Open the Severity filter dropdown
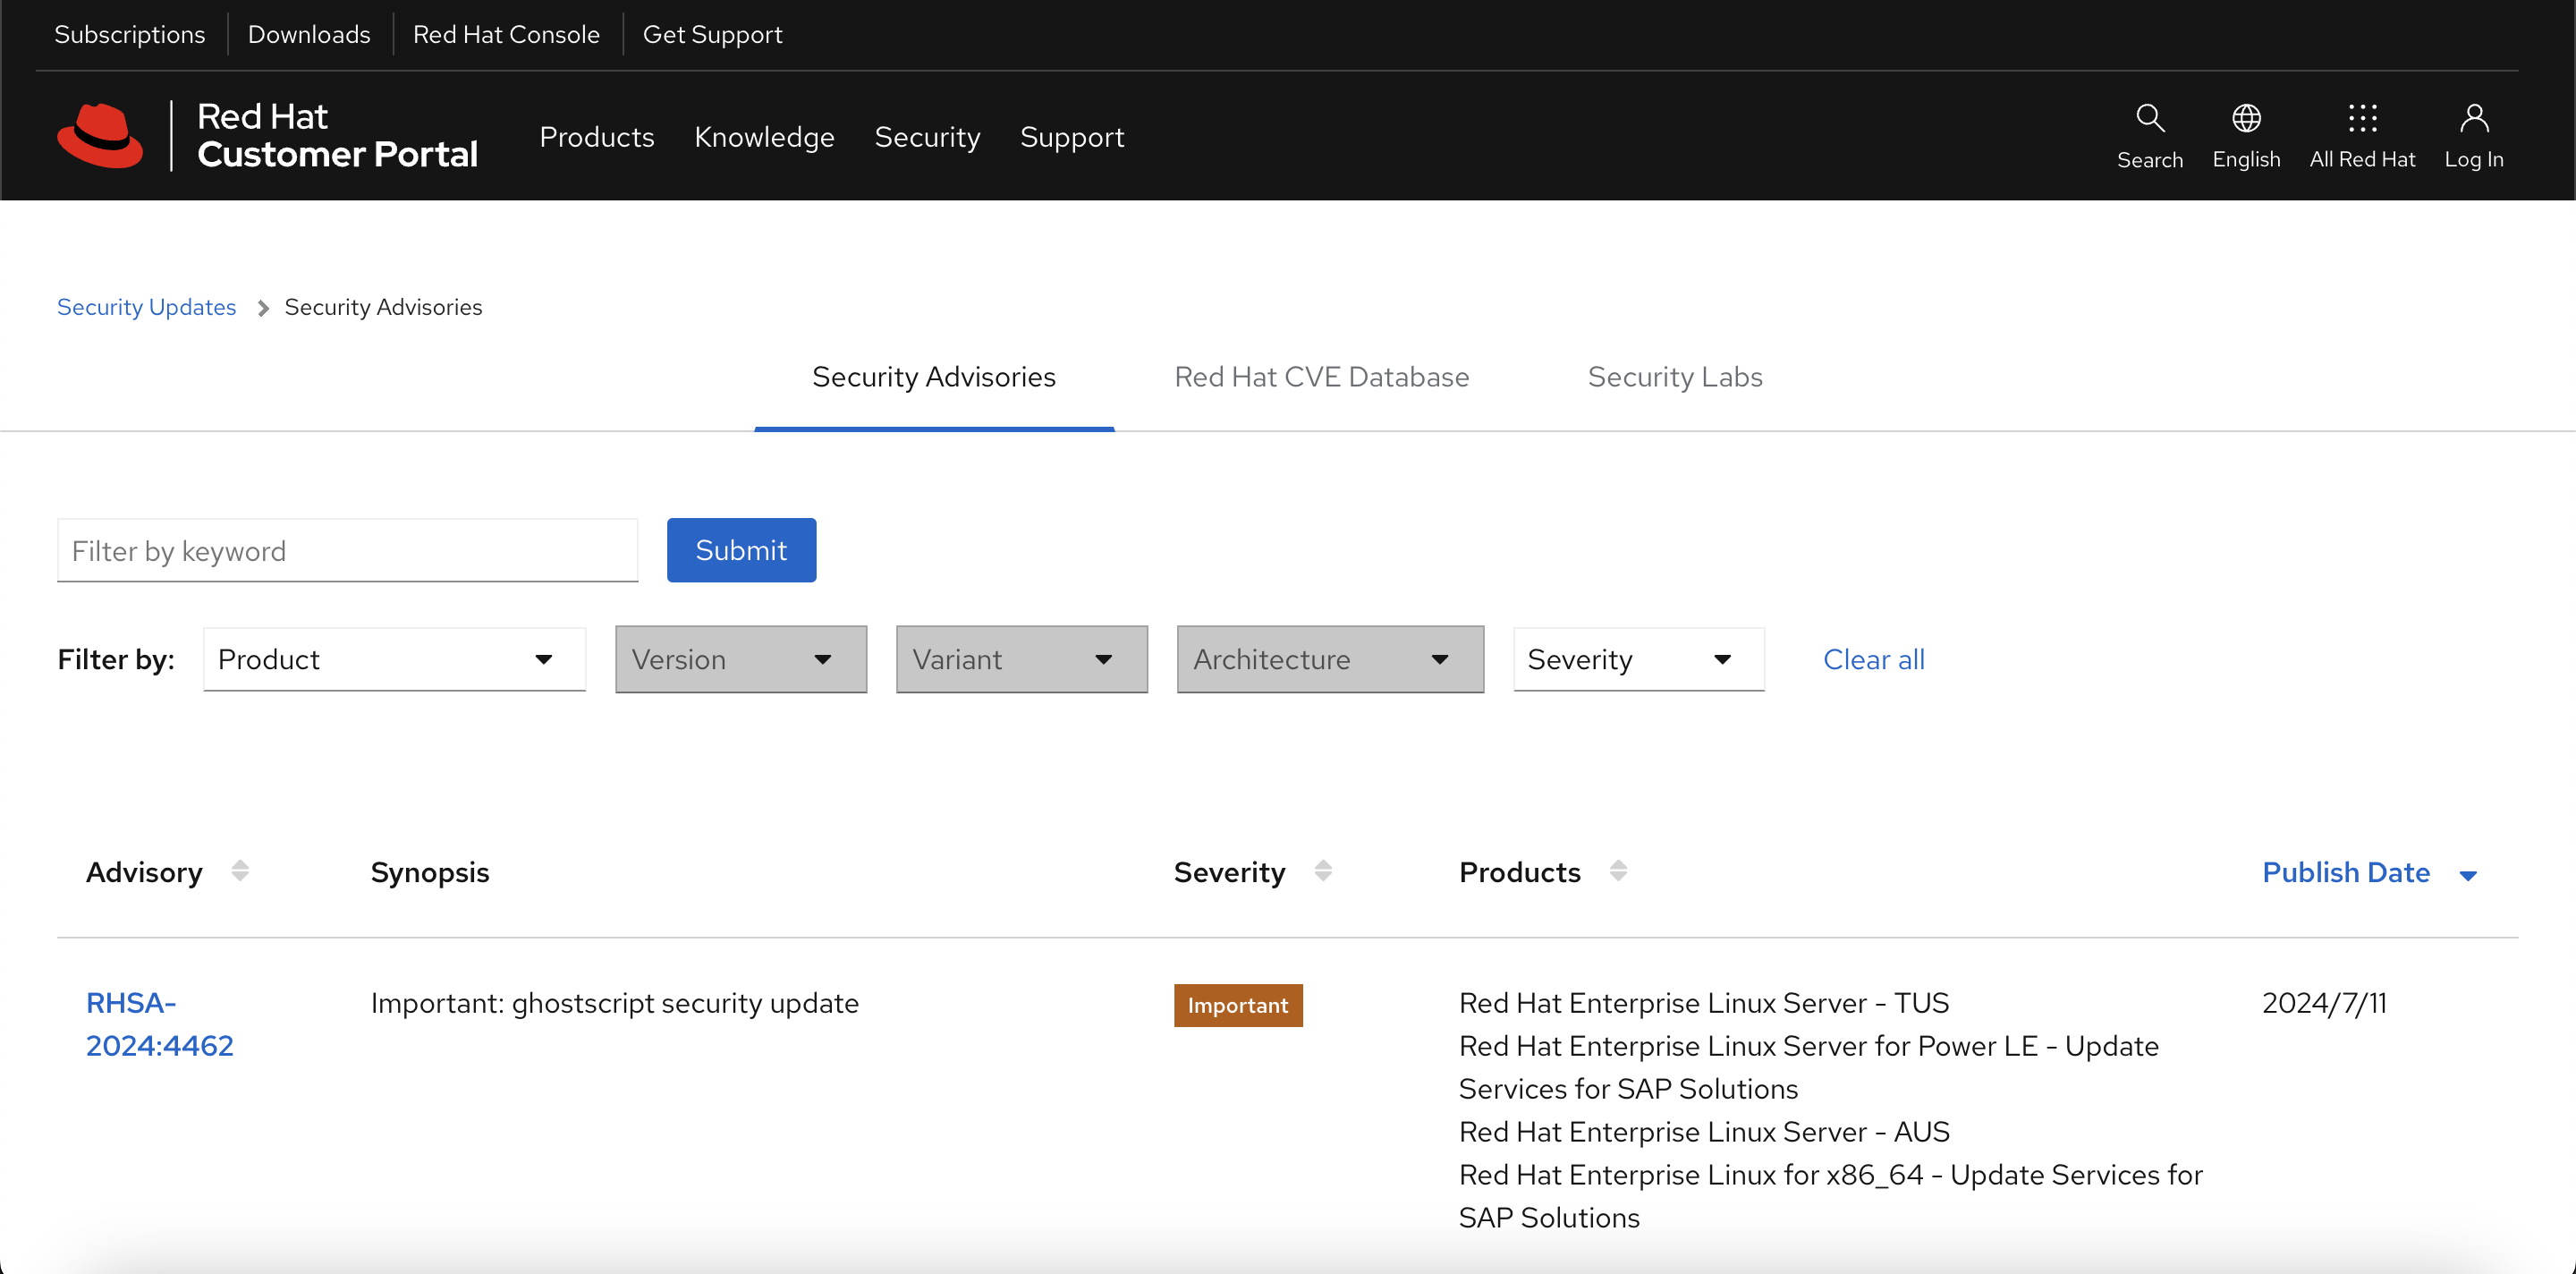Image resolution: width=2576 pixels, height=1274 pixels. pyautogui.click(x=1639, y=659)
